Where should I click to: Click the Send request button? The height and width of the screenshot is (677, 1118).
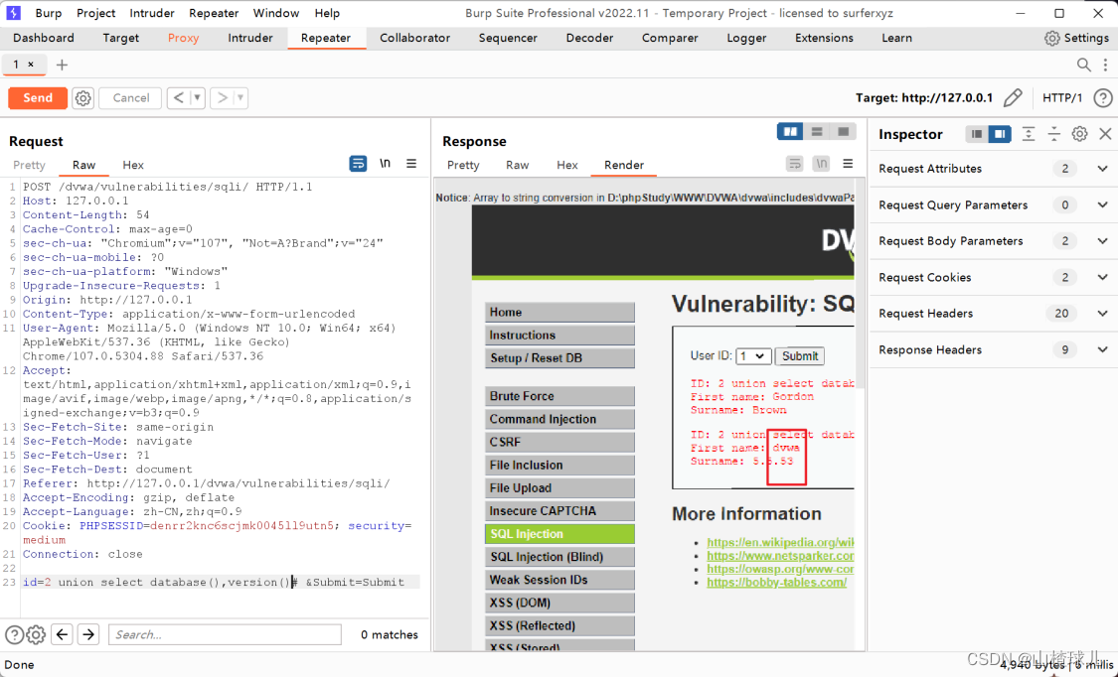pyautogui.click(x=38, y=97)
